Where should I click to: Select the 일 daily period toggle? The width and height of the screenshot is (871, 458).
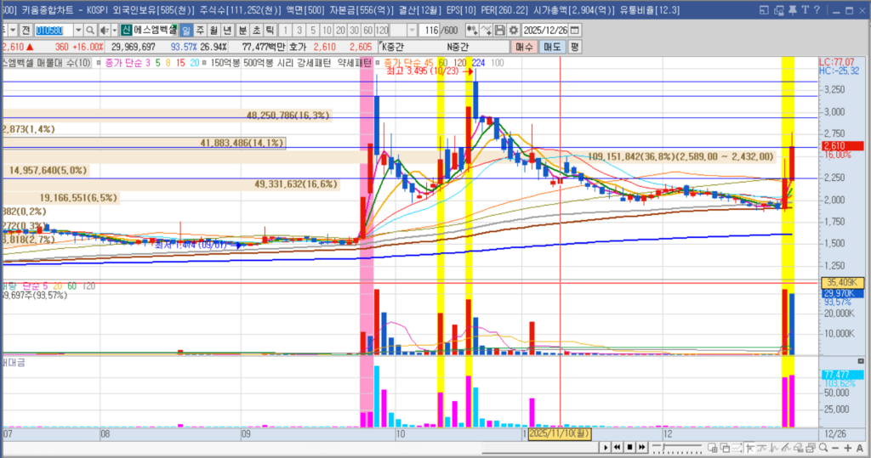coord(185,30)
